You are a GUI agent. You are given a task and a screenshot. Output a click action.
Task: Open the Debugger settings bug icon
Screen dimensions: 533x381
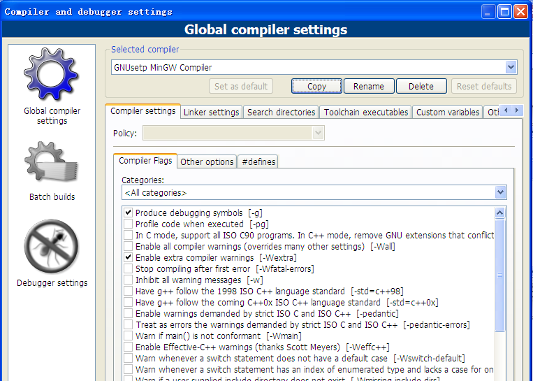tap(51, 246)
